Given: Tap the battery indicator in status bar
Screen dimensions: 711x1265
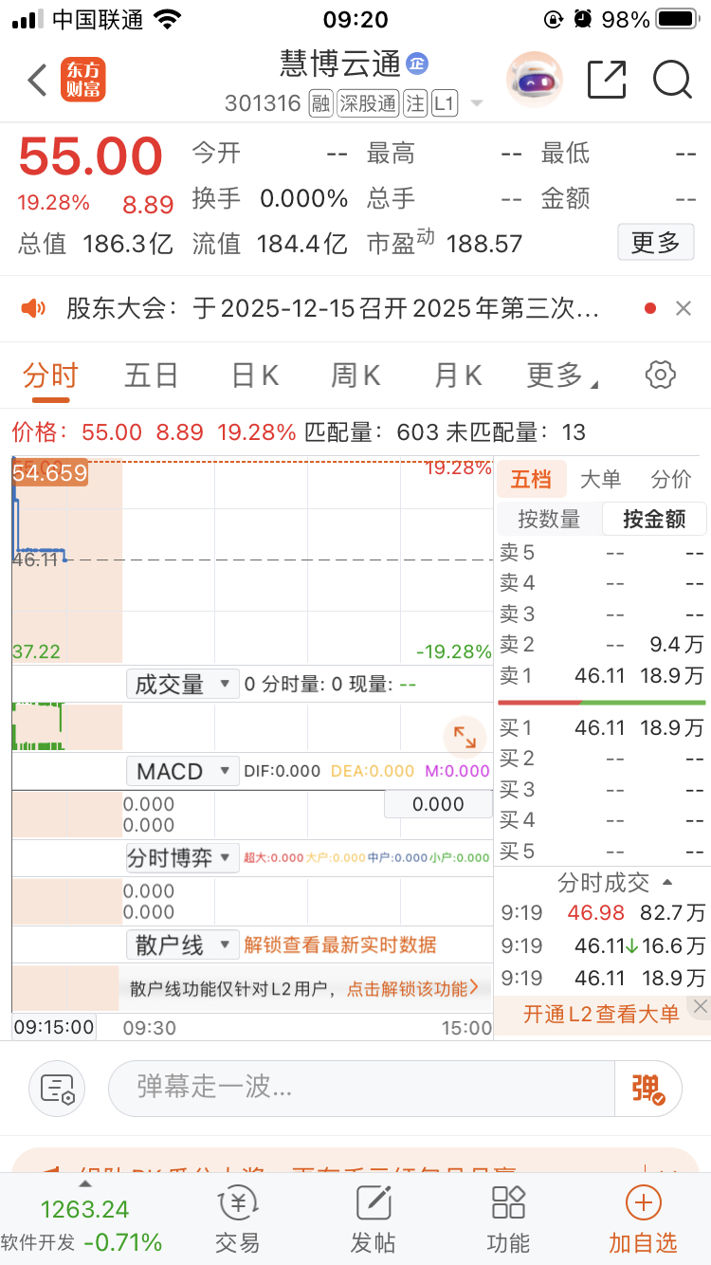Looking at the screenshot, I should pos(677,19).
